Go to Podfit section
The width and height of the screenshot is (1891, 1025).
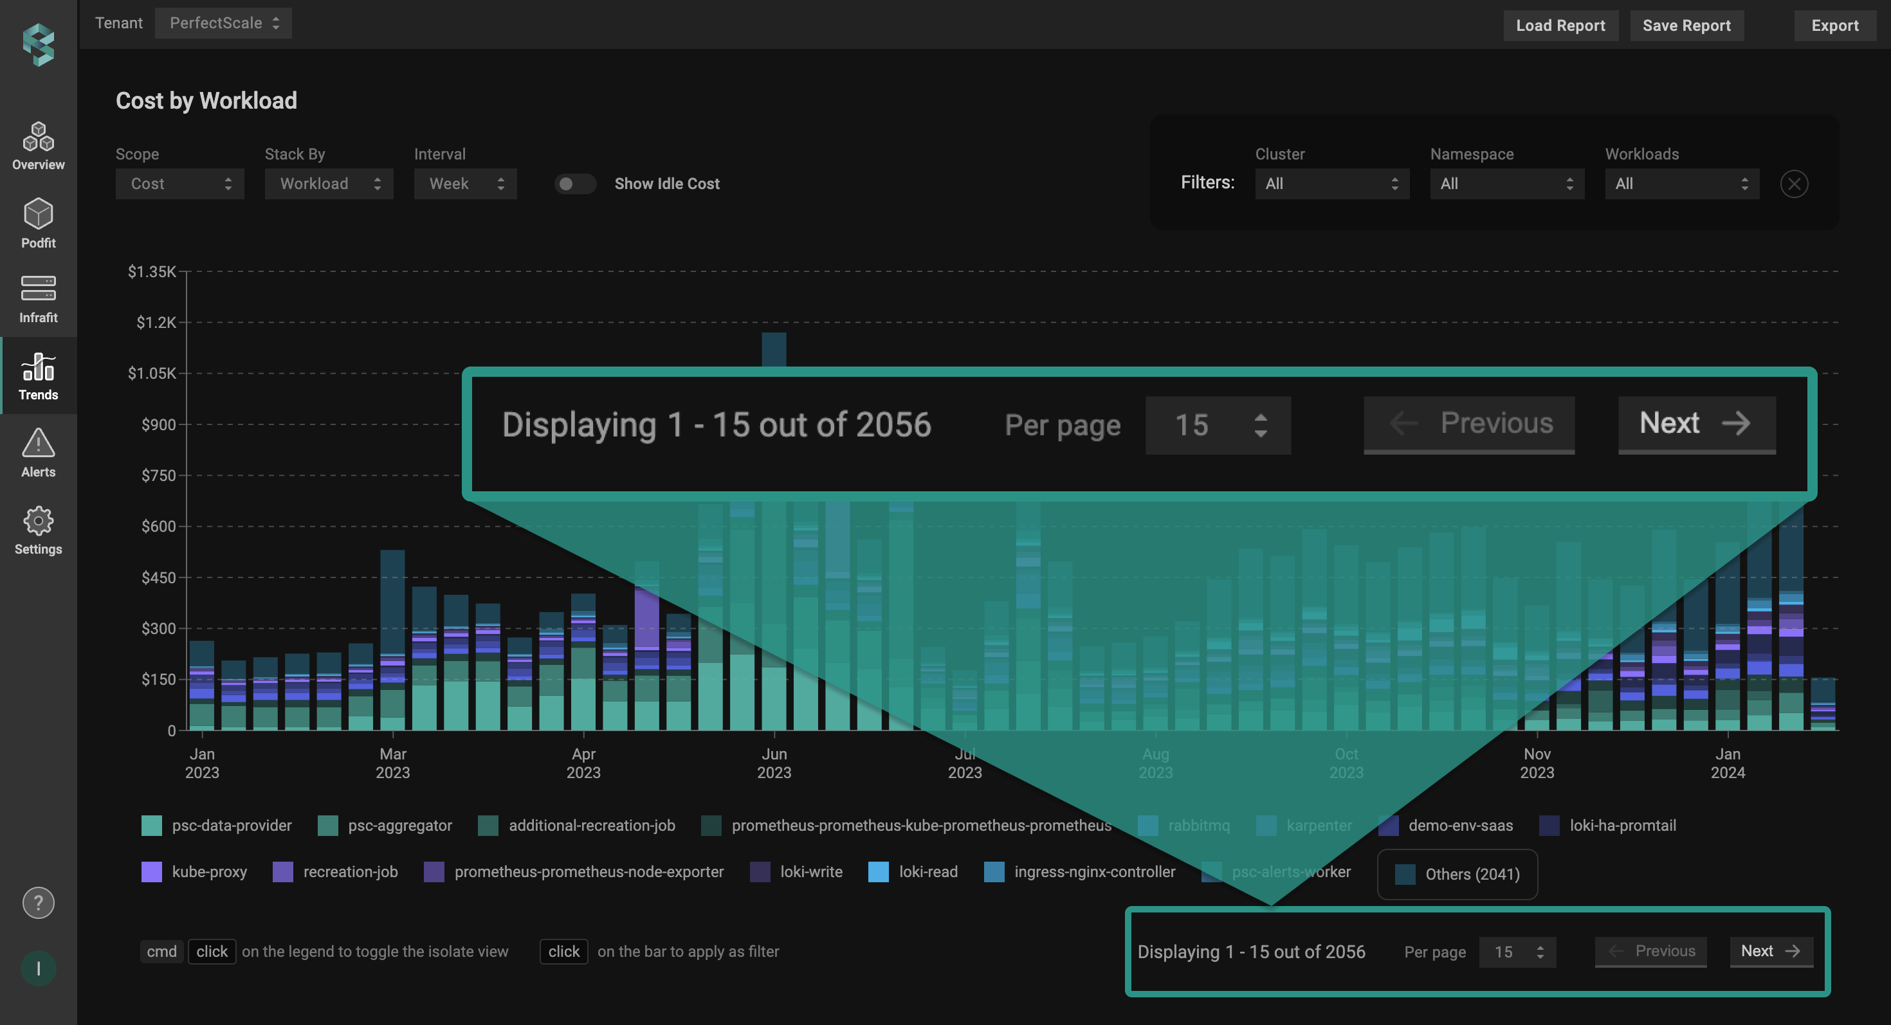point(38,223)
